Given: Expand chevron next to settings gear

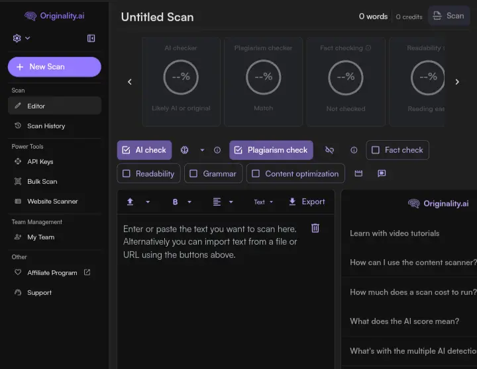Looking at the screenshot, I should [x=27, y=38].
